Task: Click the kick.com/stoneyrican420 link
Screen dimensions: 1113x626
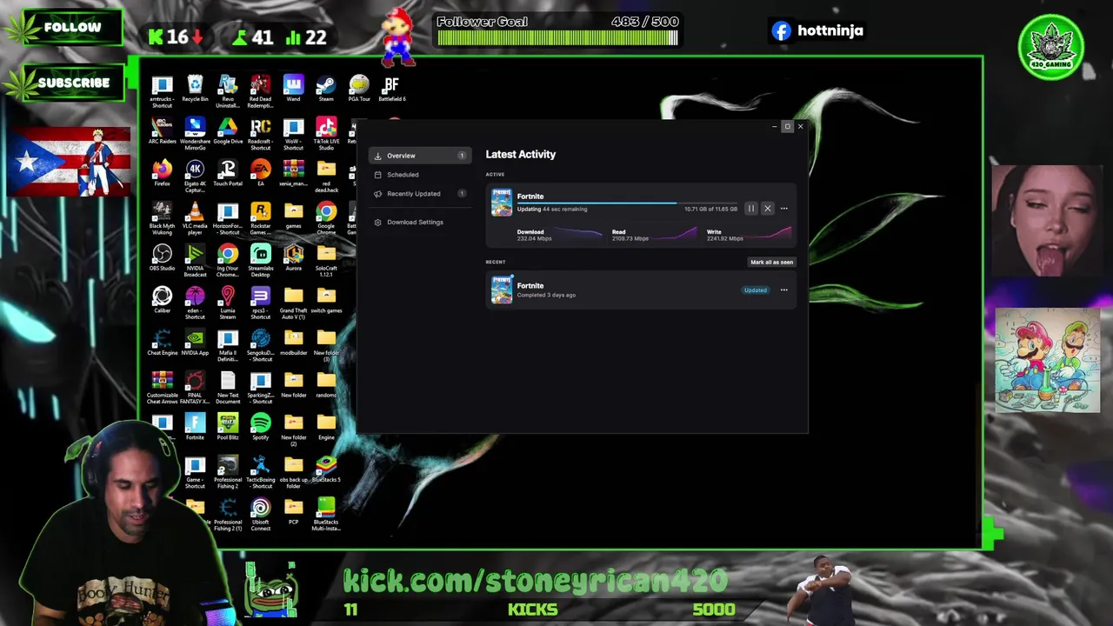Action: point(535,581)
